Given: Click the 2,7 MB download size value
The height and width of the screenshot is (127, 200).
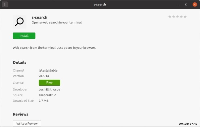Looking at the screenshot, I should tap(43, 100).
